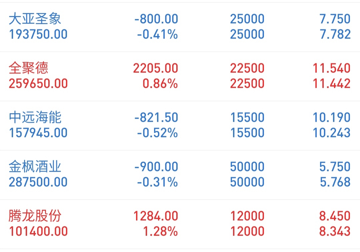This screenshot has width=360, height=252.
Task: Click the -0.52% loss percentage
Action: [x=157, y=133]
